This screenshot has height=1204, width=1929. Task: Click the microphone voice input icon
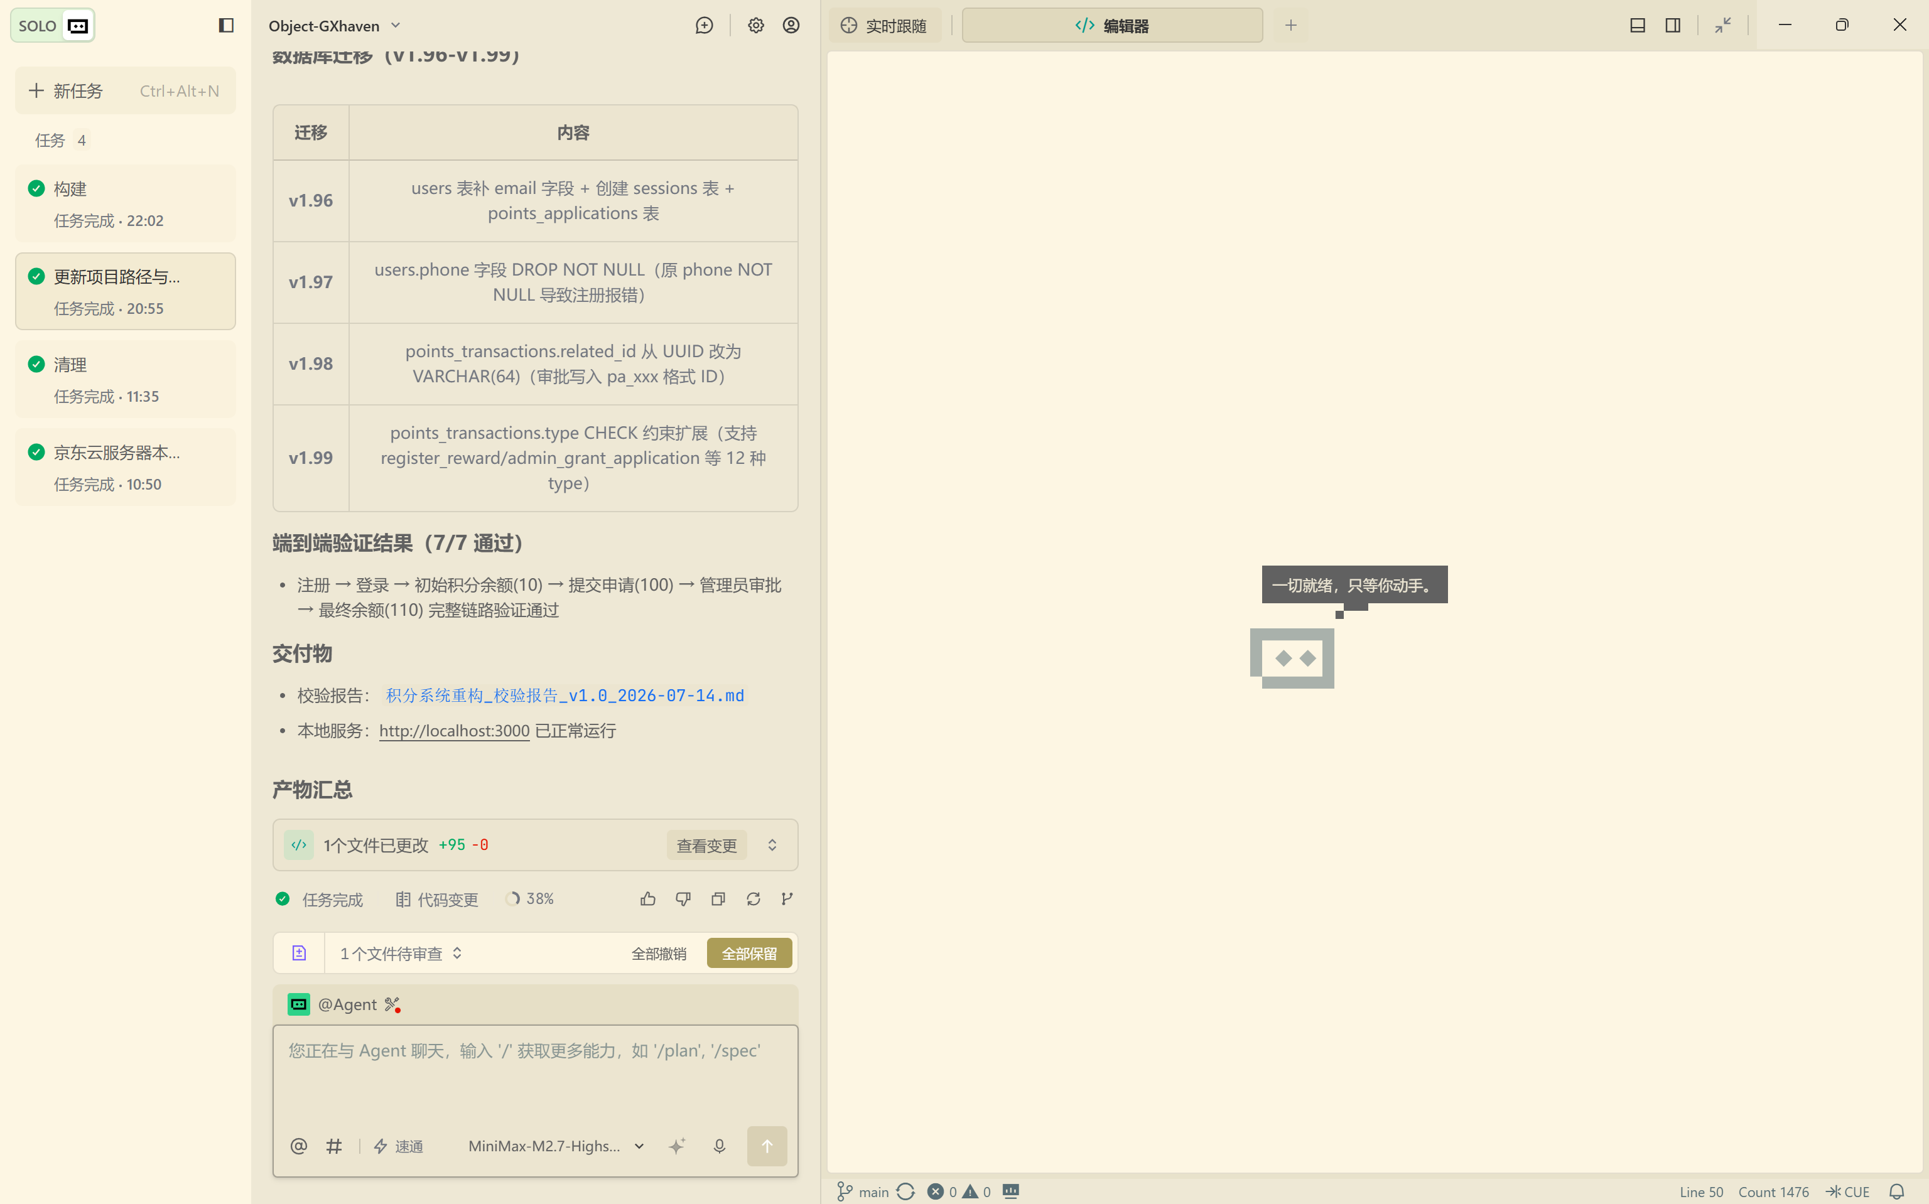point(719,1146)
